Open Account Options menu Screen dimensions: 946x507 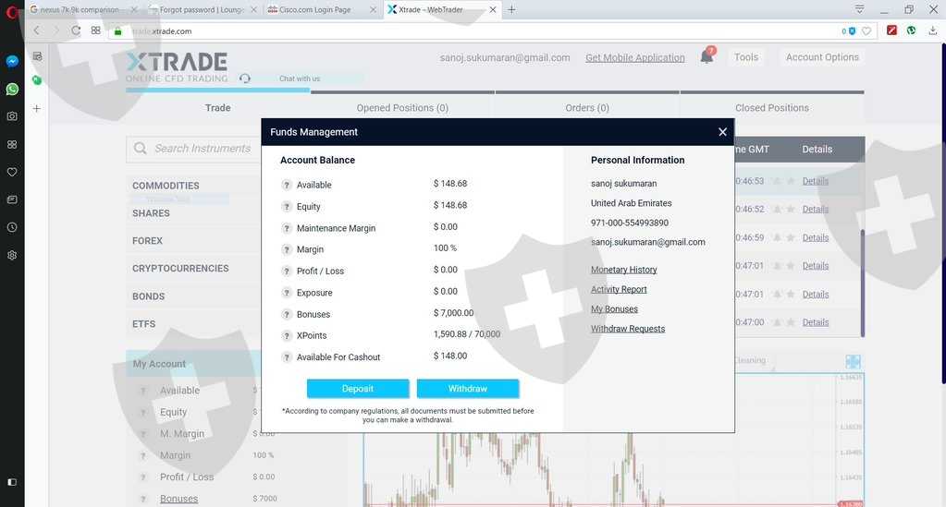822,57
